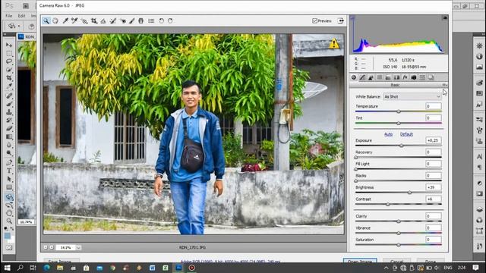Adjust the Temperature slider
Screen dimensions: 486x273
pyautogui.click(x=399, y=111)
